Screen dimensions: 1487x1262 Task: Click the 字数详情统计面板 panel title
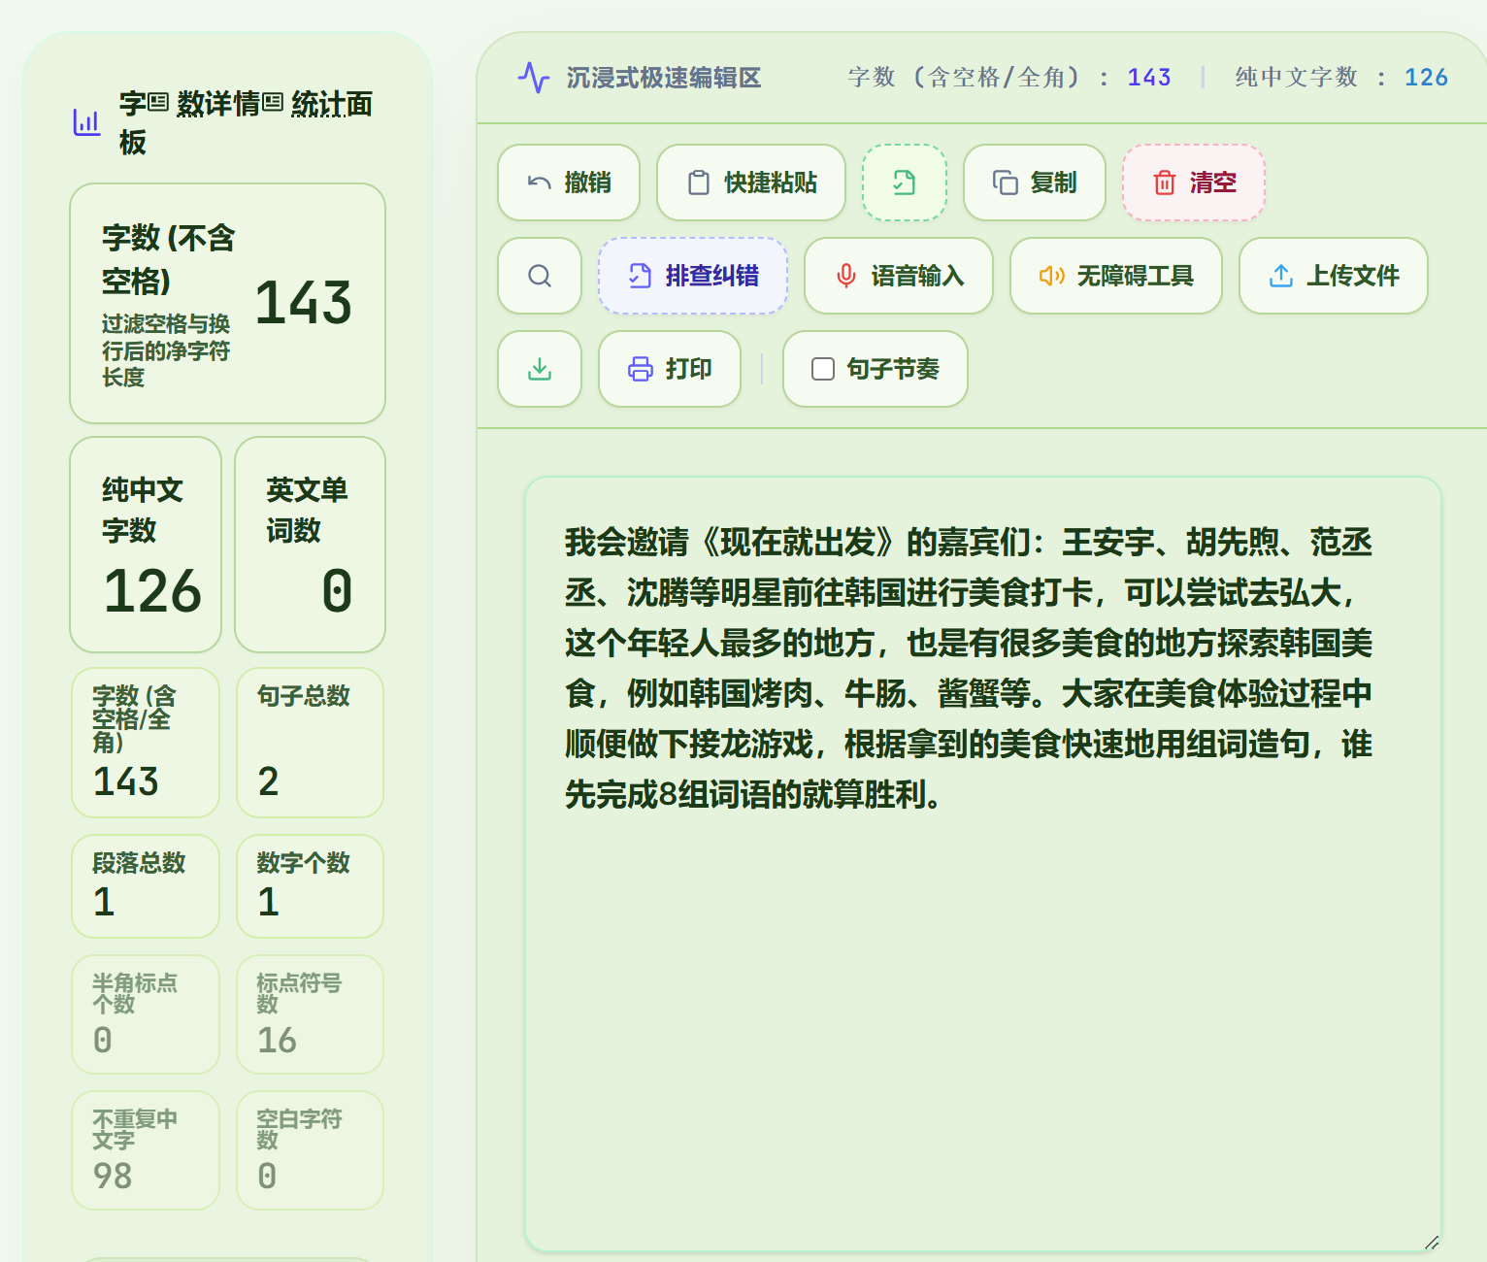click(246, 122)
